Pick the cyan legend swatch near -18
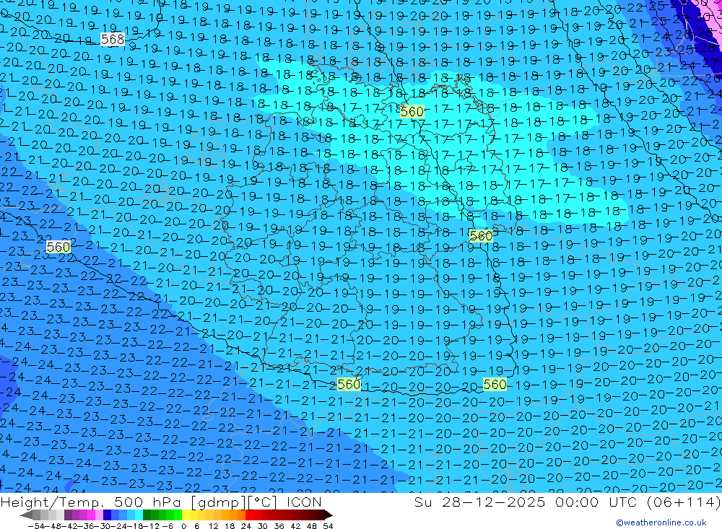The width and height of the screenshot is (722, 529). [x=139, y=515]
